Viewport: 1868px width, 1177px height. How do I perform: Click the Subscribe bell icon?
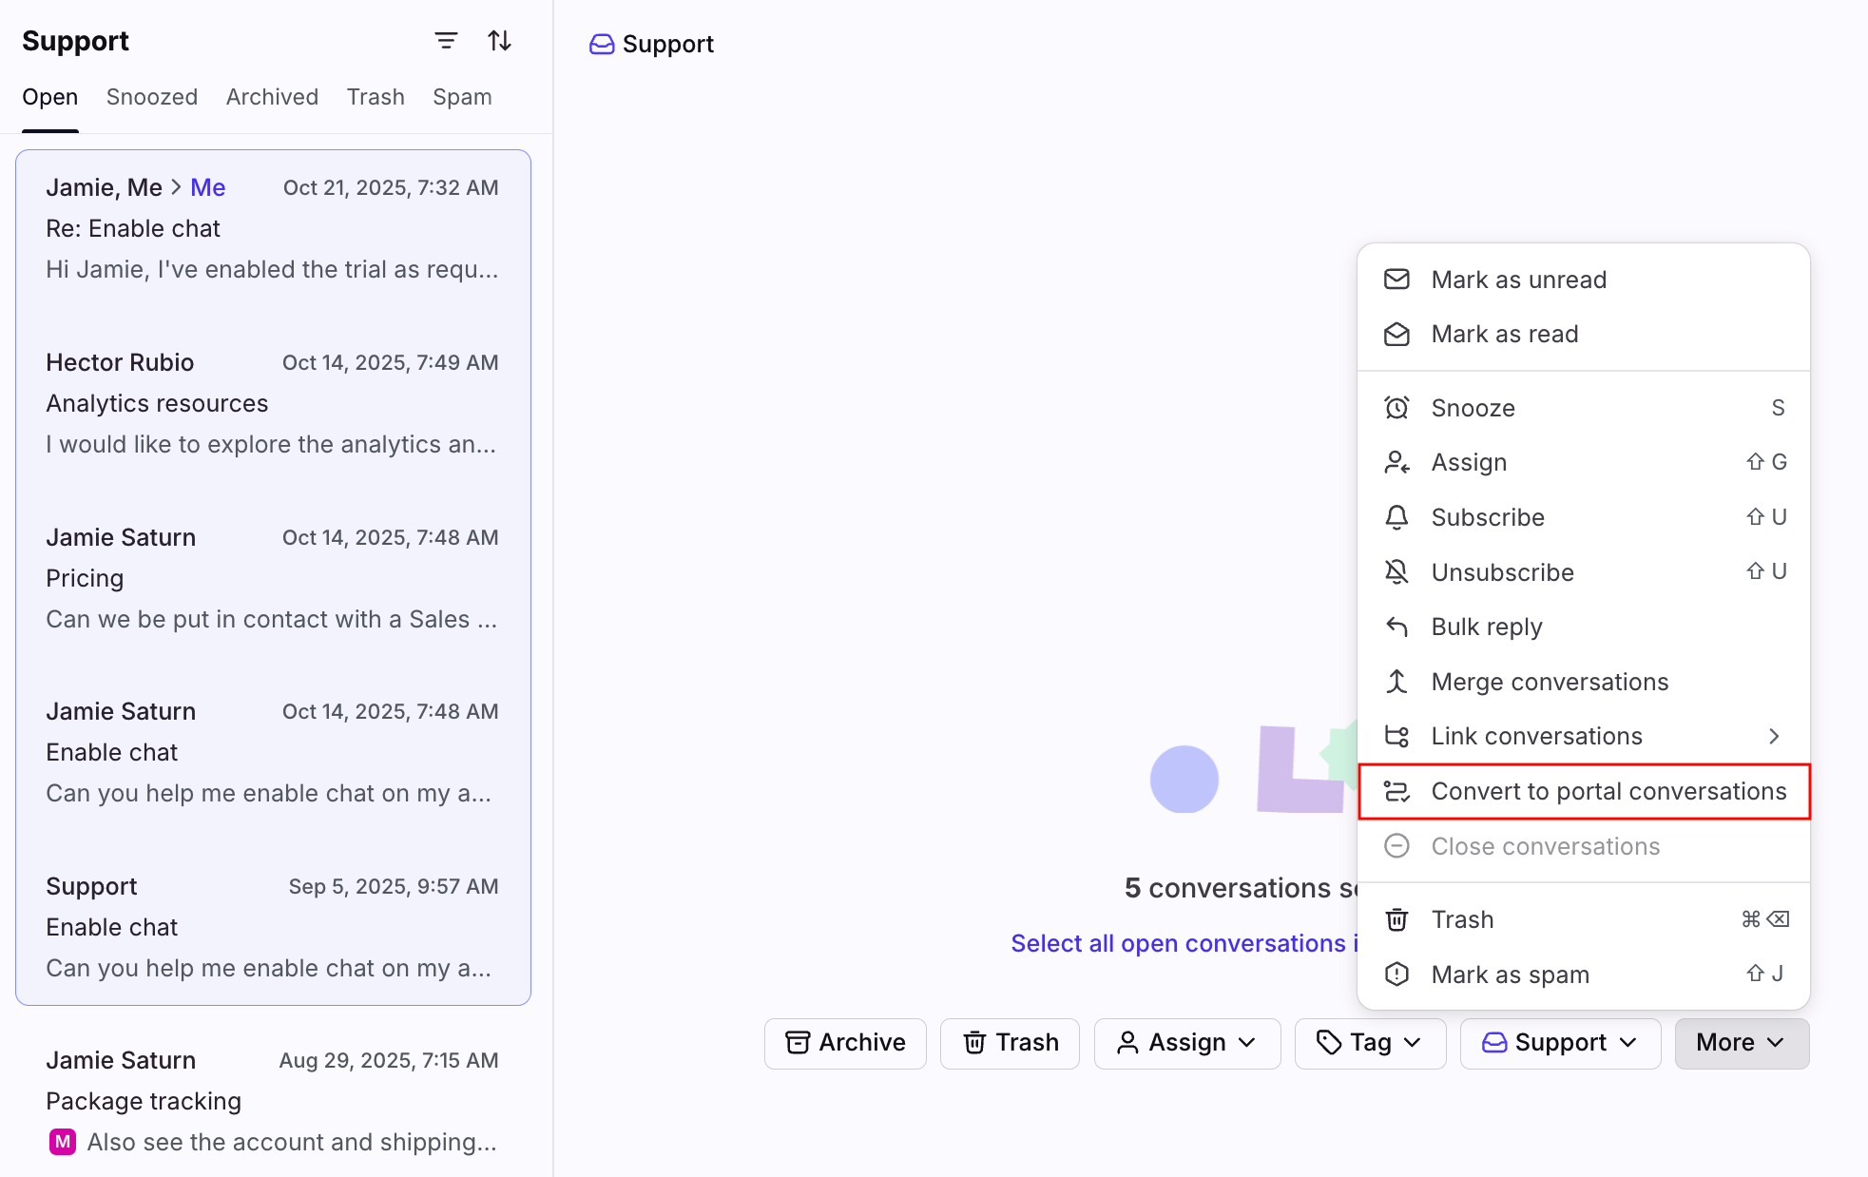[x=1396, y=517]
